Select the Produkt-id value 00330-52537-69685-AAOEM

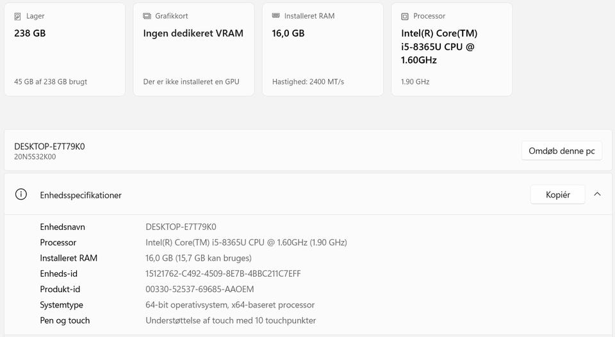point(200,289)
